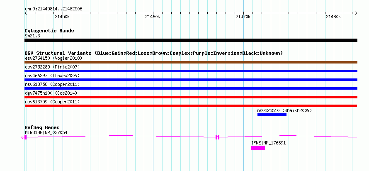369x171 pixels.
Task: Select the red dgv7475n100 loss bar
Action: click(x=191, y=97)
